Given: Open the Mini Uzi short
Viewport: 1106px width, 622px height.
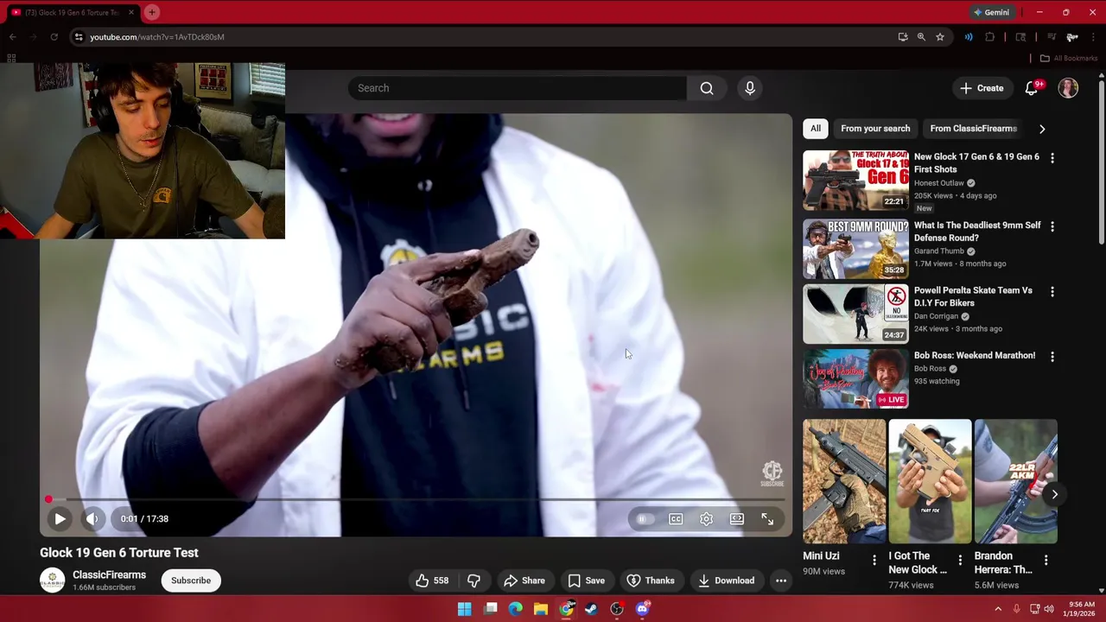Looking at the screenshot, I should point(844,481).
